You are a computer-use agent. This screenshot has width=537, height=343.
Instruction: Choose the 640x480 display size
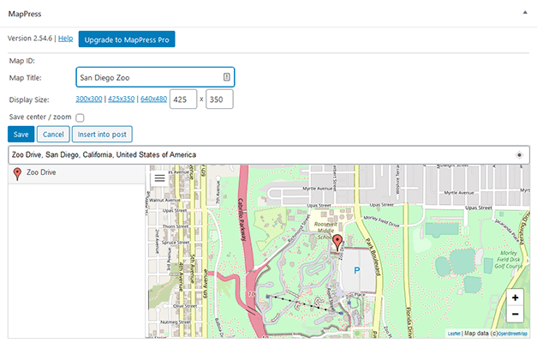tap(153, 99)
